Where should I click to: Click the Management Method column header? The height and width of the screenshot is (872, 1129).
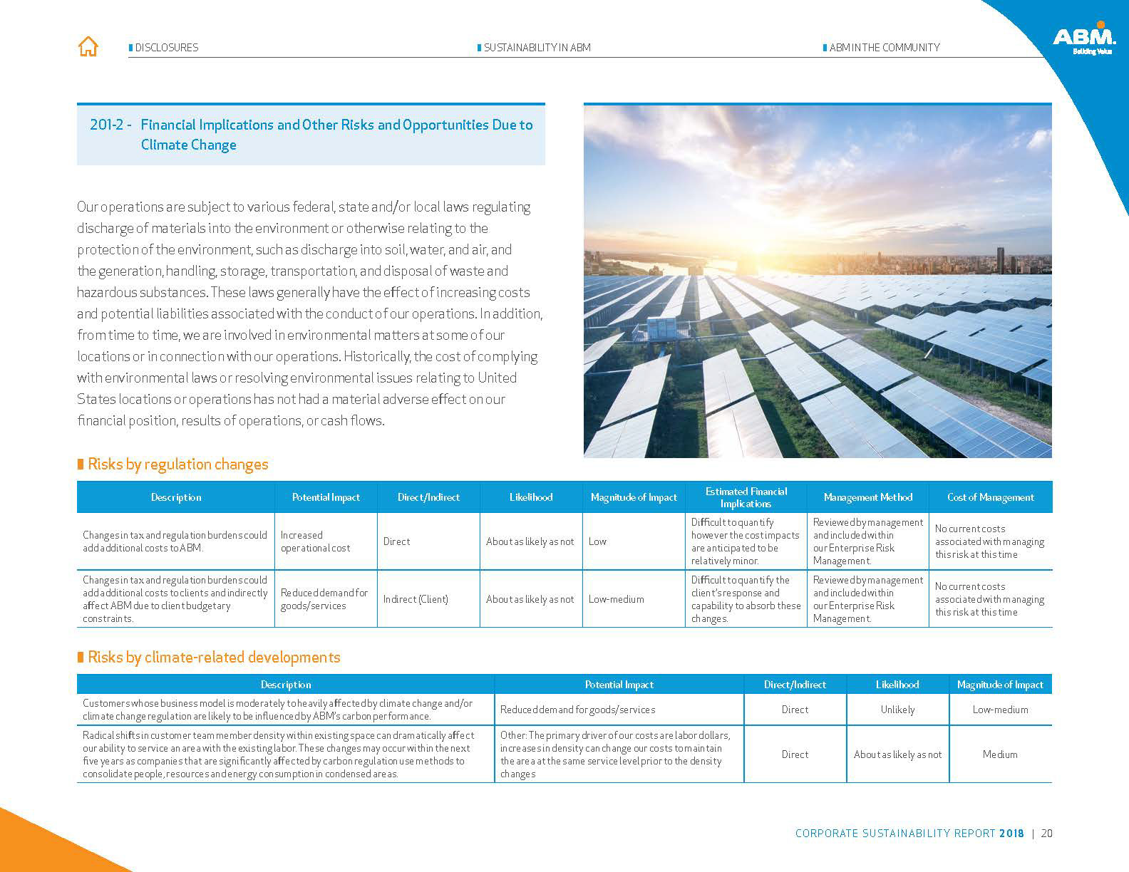click(867, 497)
